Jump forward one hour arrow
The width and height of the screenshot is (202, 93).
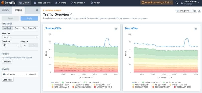tap(34, 45)
